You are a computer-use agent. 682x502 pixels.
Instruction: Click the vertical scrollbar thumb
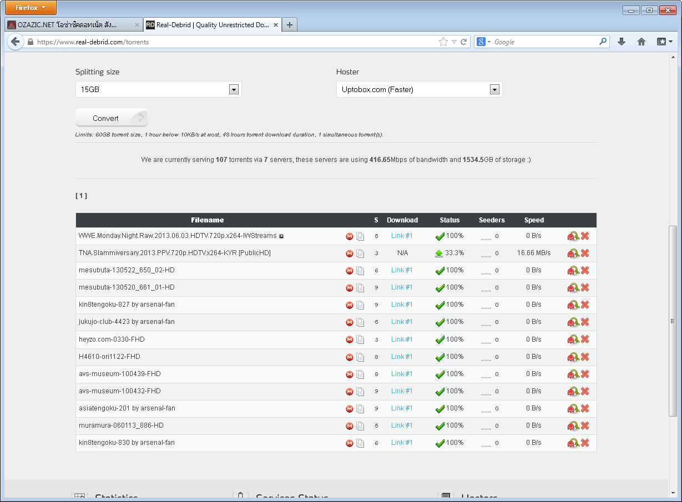(x=673, y=321)
